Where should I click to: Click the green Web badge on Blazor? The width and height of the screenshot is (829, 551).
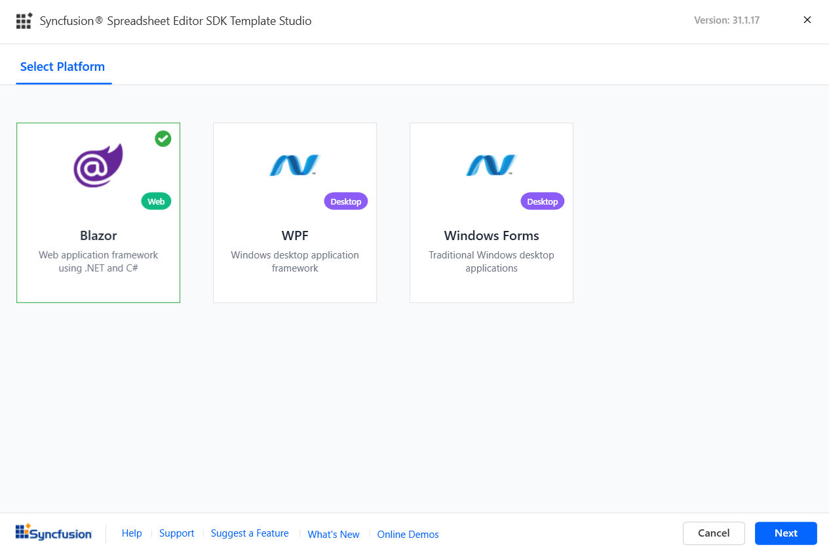(156, 201)
